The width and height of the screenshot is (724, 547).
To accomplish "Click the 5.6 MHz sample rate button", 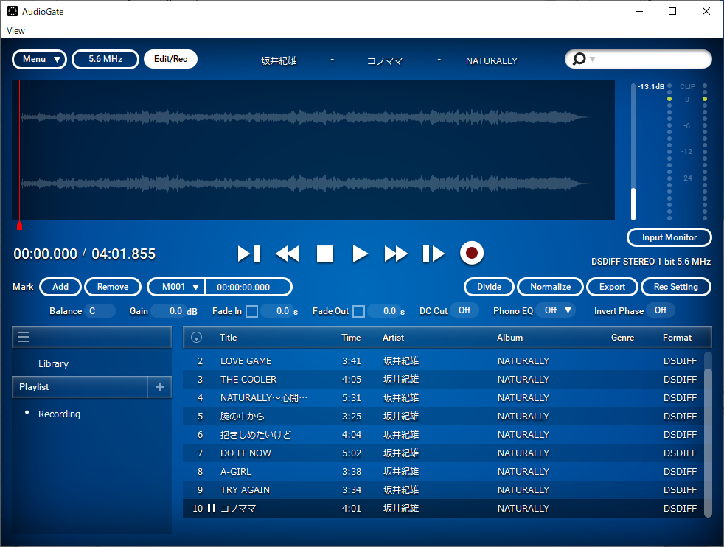I will tap(105, 59).
